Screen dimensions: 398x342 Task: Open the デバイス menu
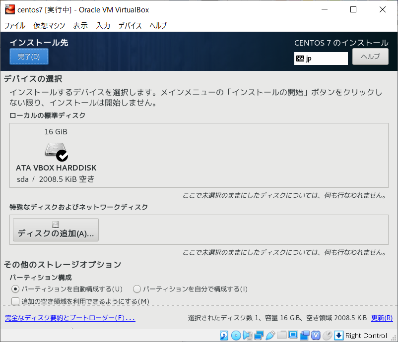pos(130,25)
